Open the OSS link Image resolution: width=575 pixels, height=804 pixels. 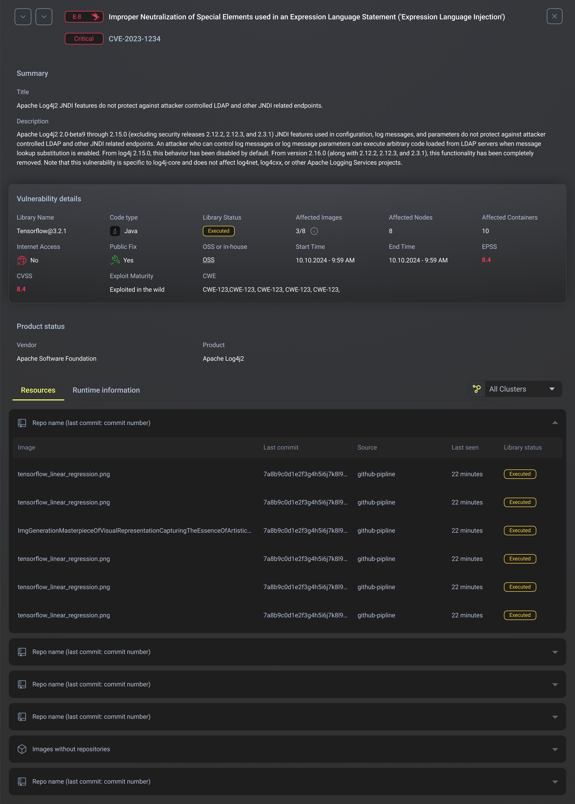pyautogui.click(x=209, y=260)
